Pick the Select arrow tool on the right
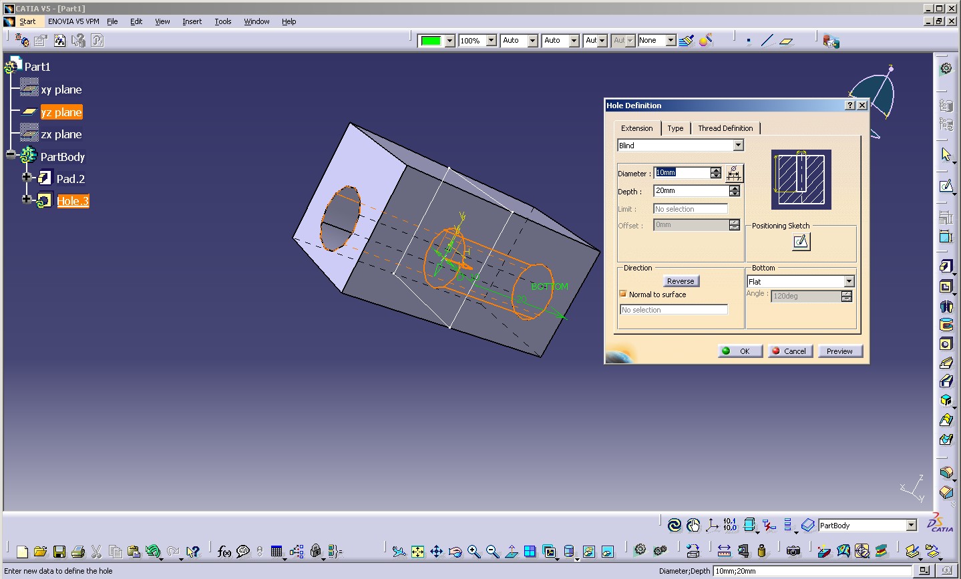961x579 pixels. [946, 155]
